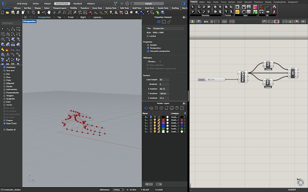Enable the End object snap checkbox

click(x=4, y=74)
